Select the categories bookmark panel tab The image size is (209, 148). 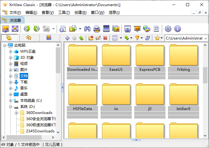click(49, 38)
